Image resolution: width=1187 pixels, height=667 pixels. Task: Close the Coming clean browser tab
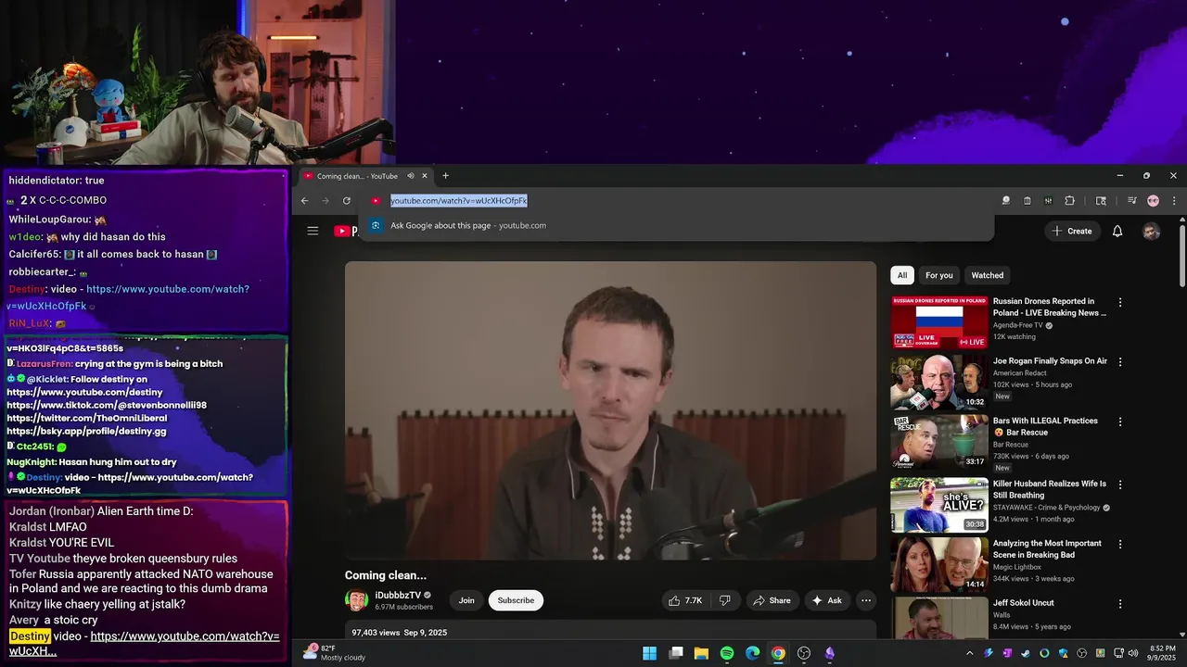click(x=425, y=176)
